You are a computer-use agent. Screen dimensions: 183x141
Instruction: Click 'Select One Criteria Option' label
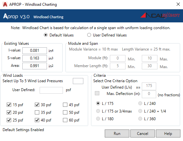(x=115, y=81)
